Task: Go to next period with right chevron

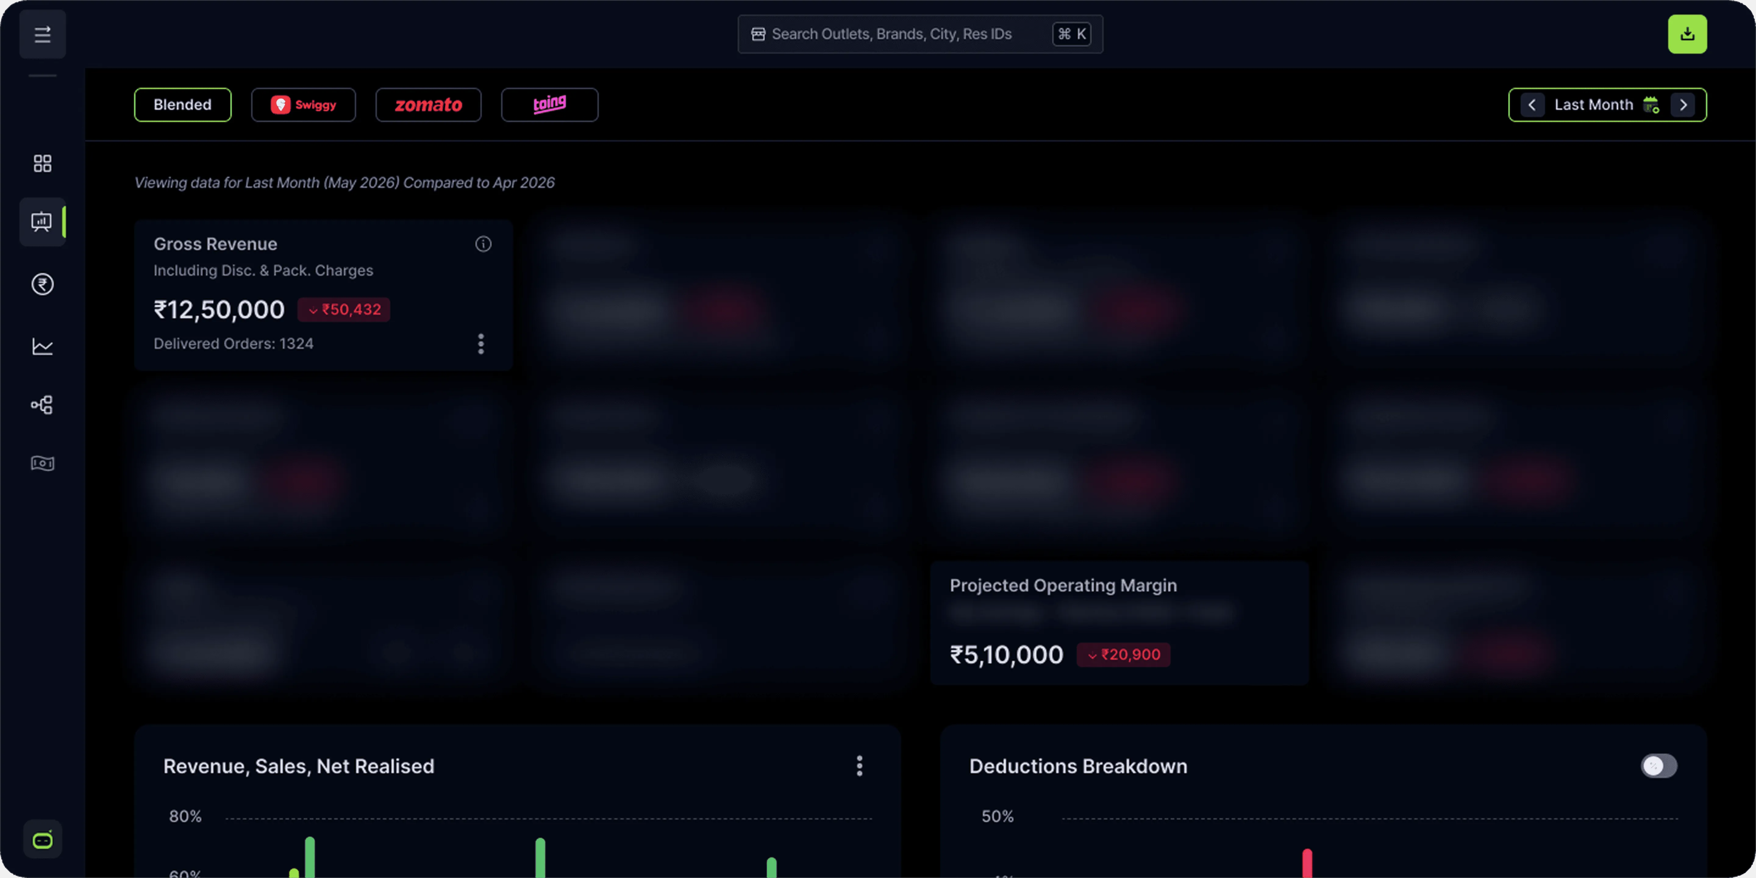Action: point(1683,105)
